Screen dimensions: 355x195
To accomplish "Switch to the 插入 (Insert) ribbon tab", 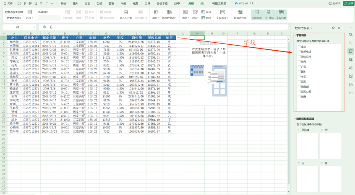I will pyautogui.click(x=75, y=3).
